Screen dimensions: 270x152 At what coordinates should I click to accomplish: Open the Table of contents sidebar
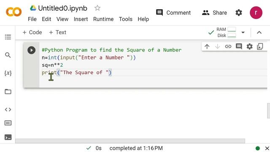(x=8, y=37)
